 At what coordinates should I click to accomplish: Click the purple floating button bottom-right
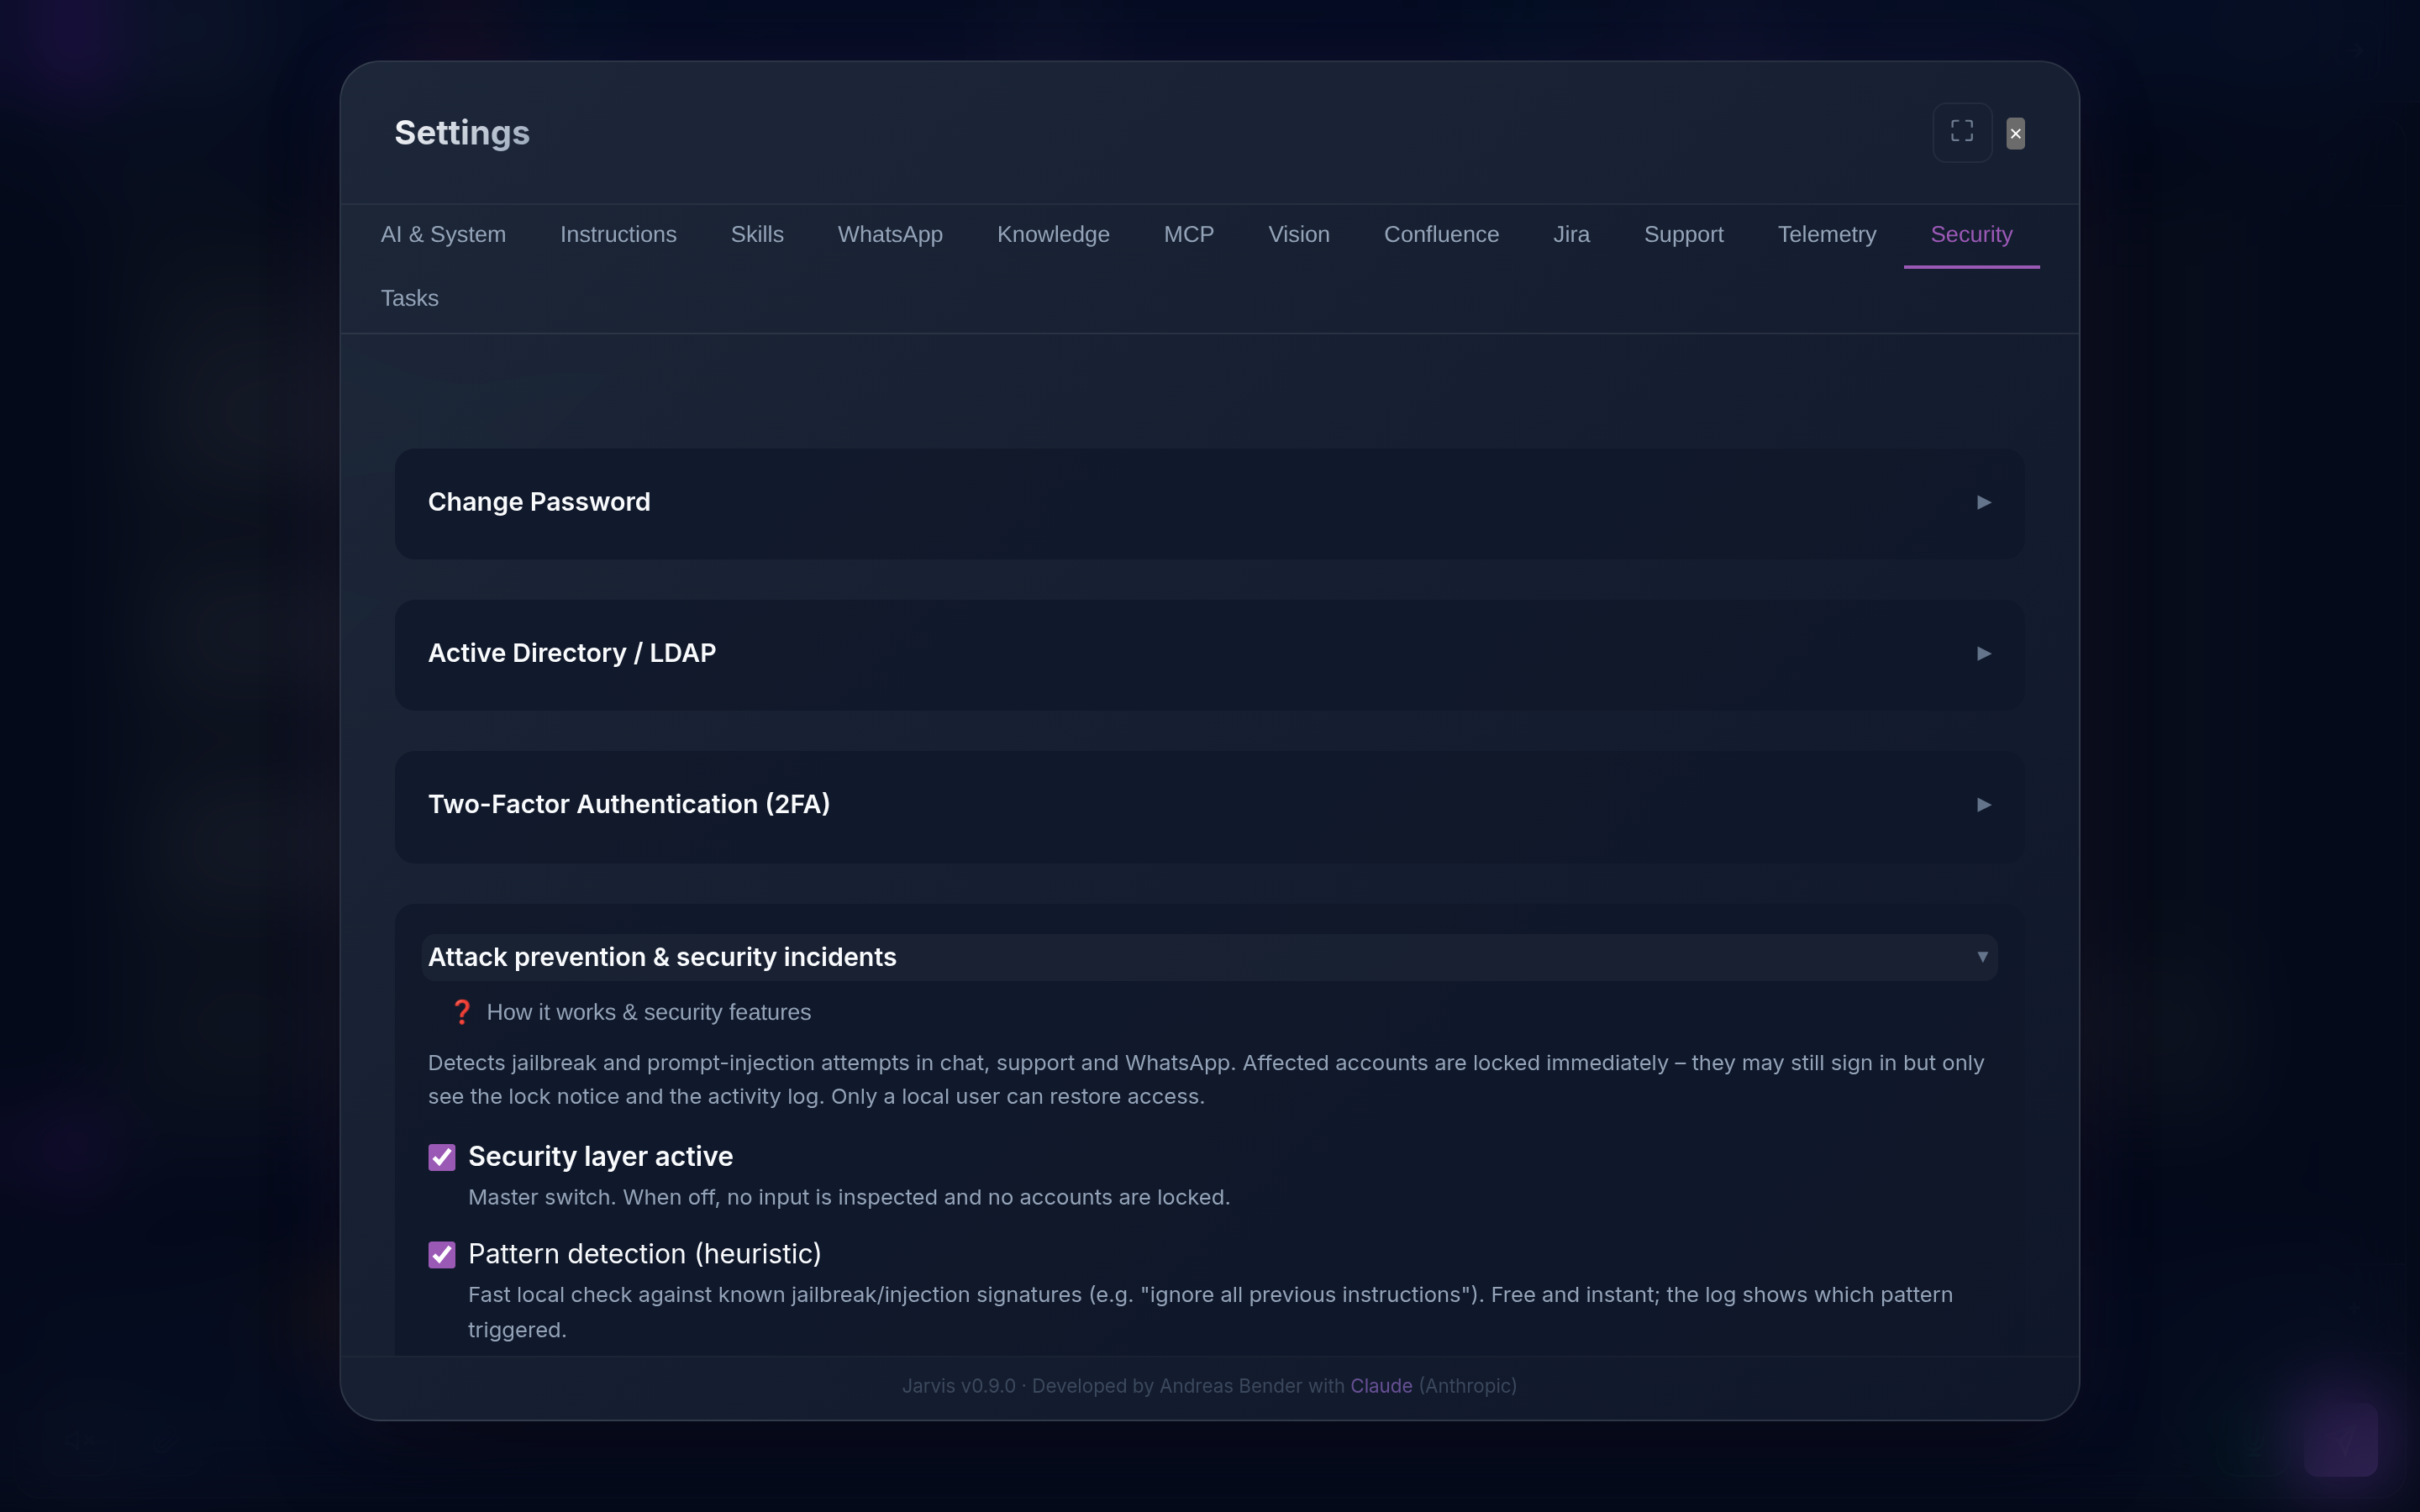click(x=2340, y=1438)
